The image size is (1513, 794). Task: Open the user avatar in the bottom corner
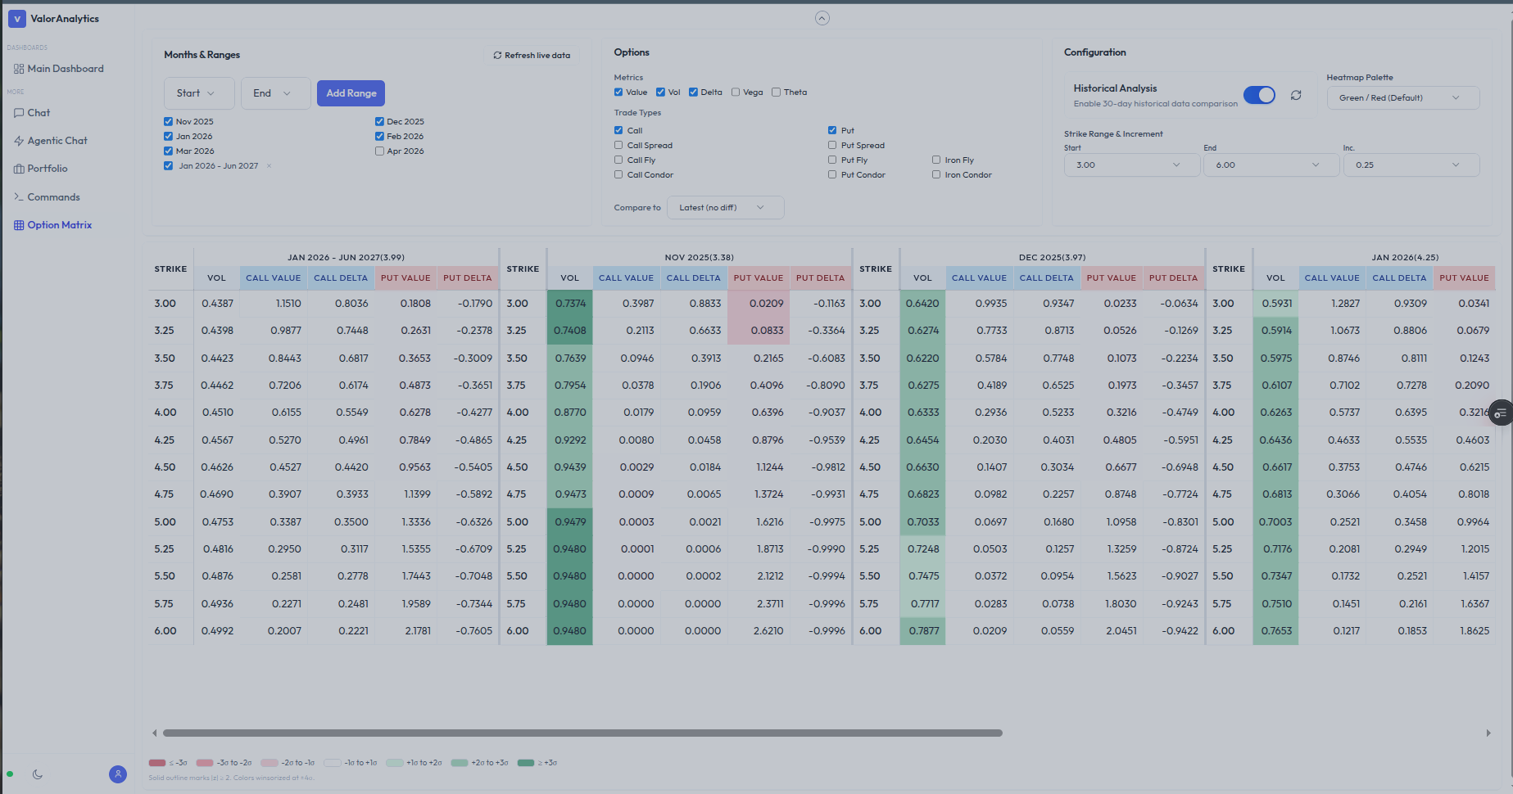coord(117,774)
